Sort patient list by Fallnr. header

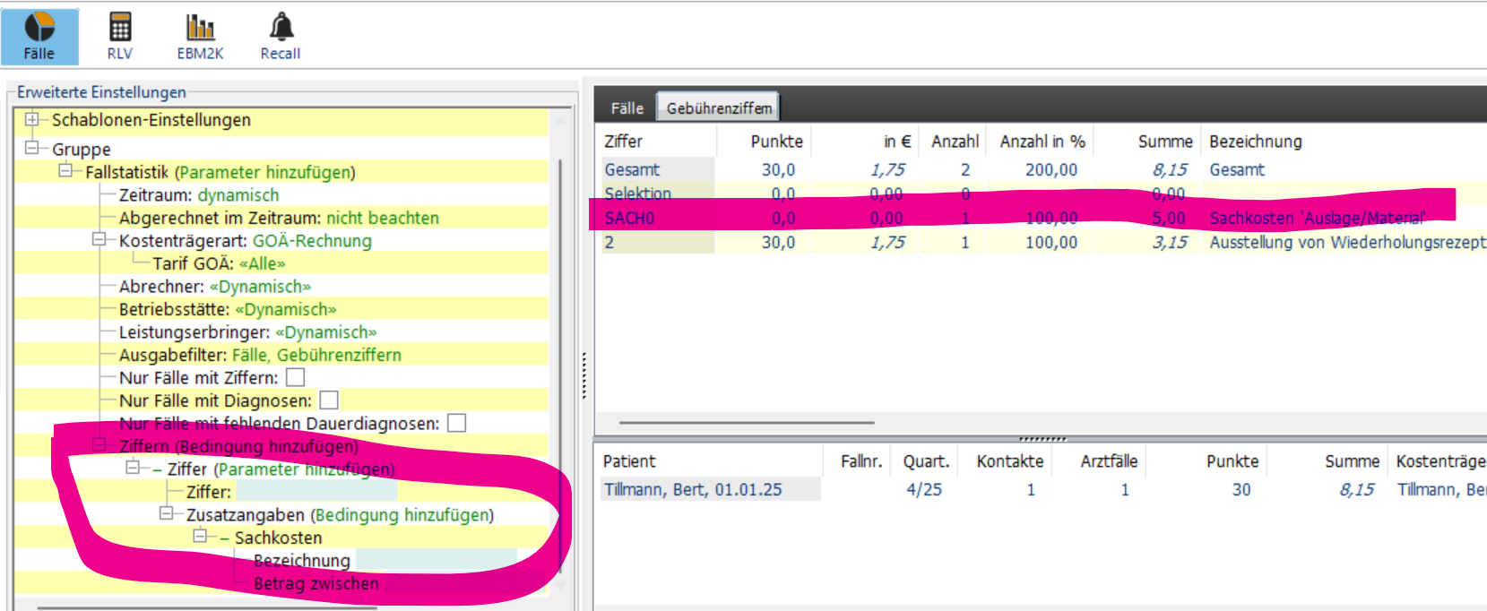pos(860,461)
